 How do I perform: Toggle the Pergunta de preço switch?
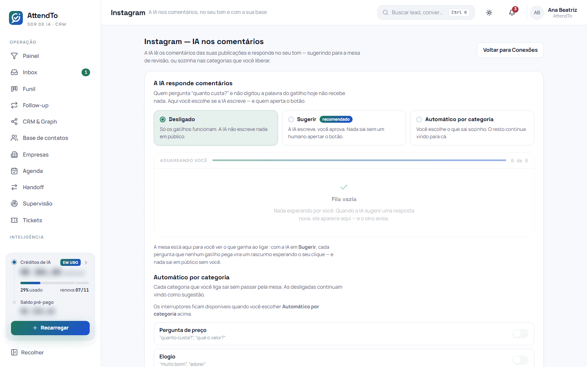(521, 334)
